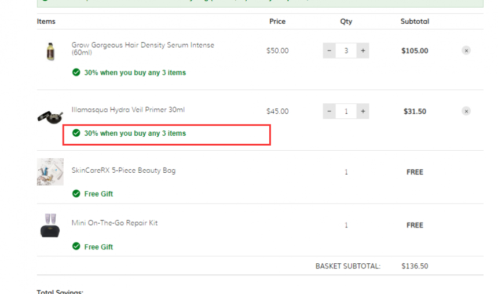Image resolution: width=498 pixels, height=294 pixels.
Task: Click 30% offer text under Grow Gorgeous serum
Action: [x=135, y=72]
